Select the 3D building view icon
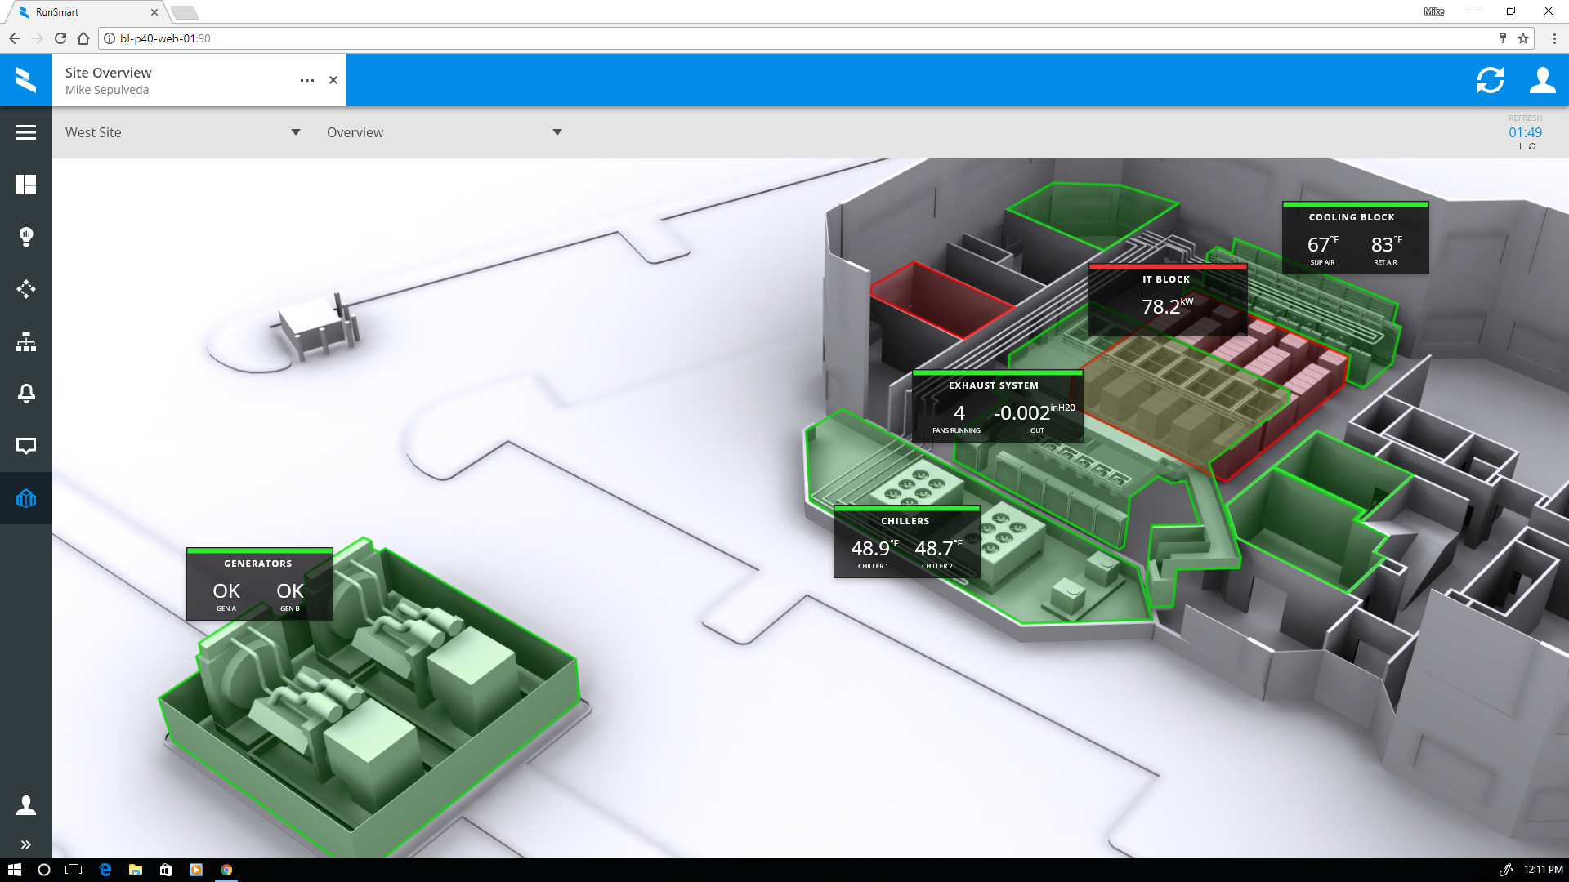 [x=26, y=498]
